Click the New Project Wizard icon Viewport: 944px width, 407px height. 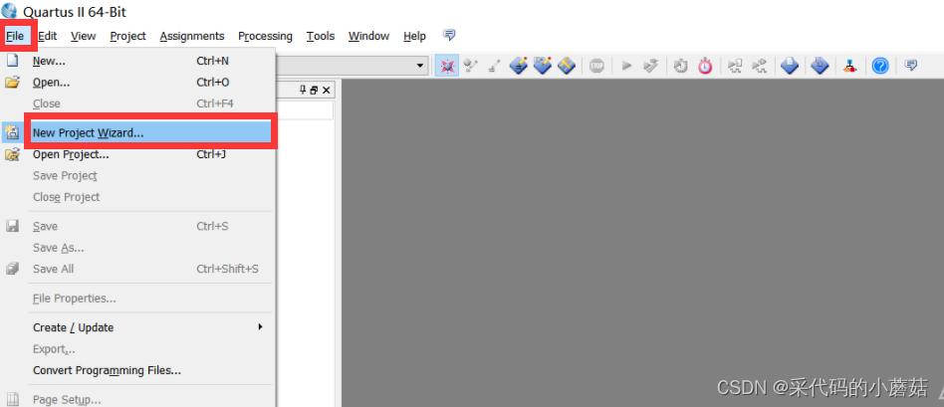(x=13, y=133)
